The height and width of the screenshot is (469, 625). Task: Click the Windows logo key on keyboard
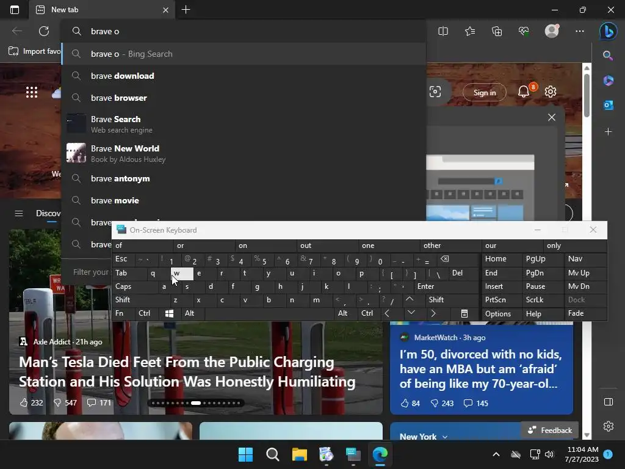(170, 313)
